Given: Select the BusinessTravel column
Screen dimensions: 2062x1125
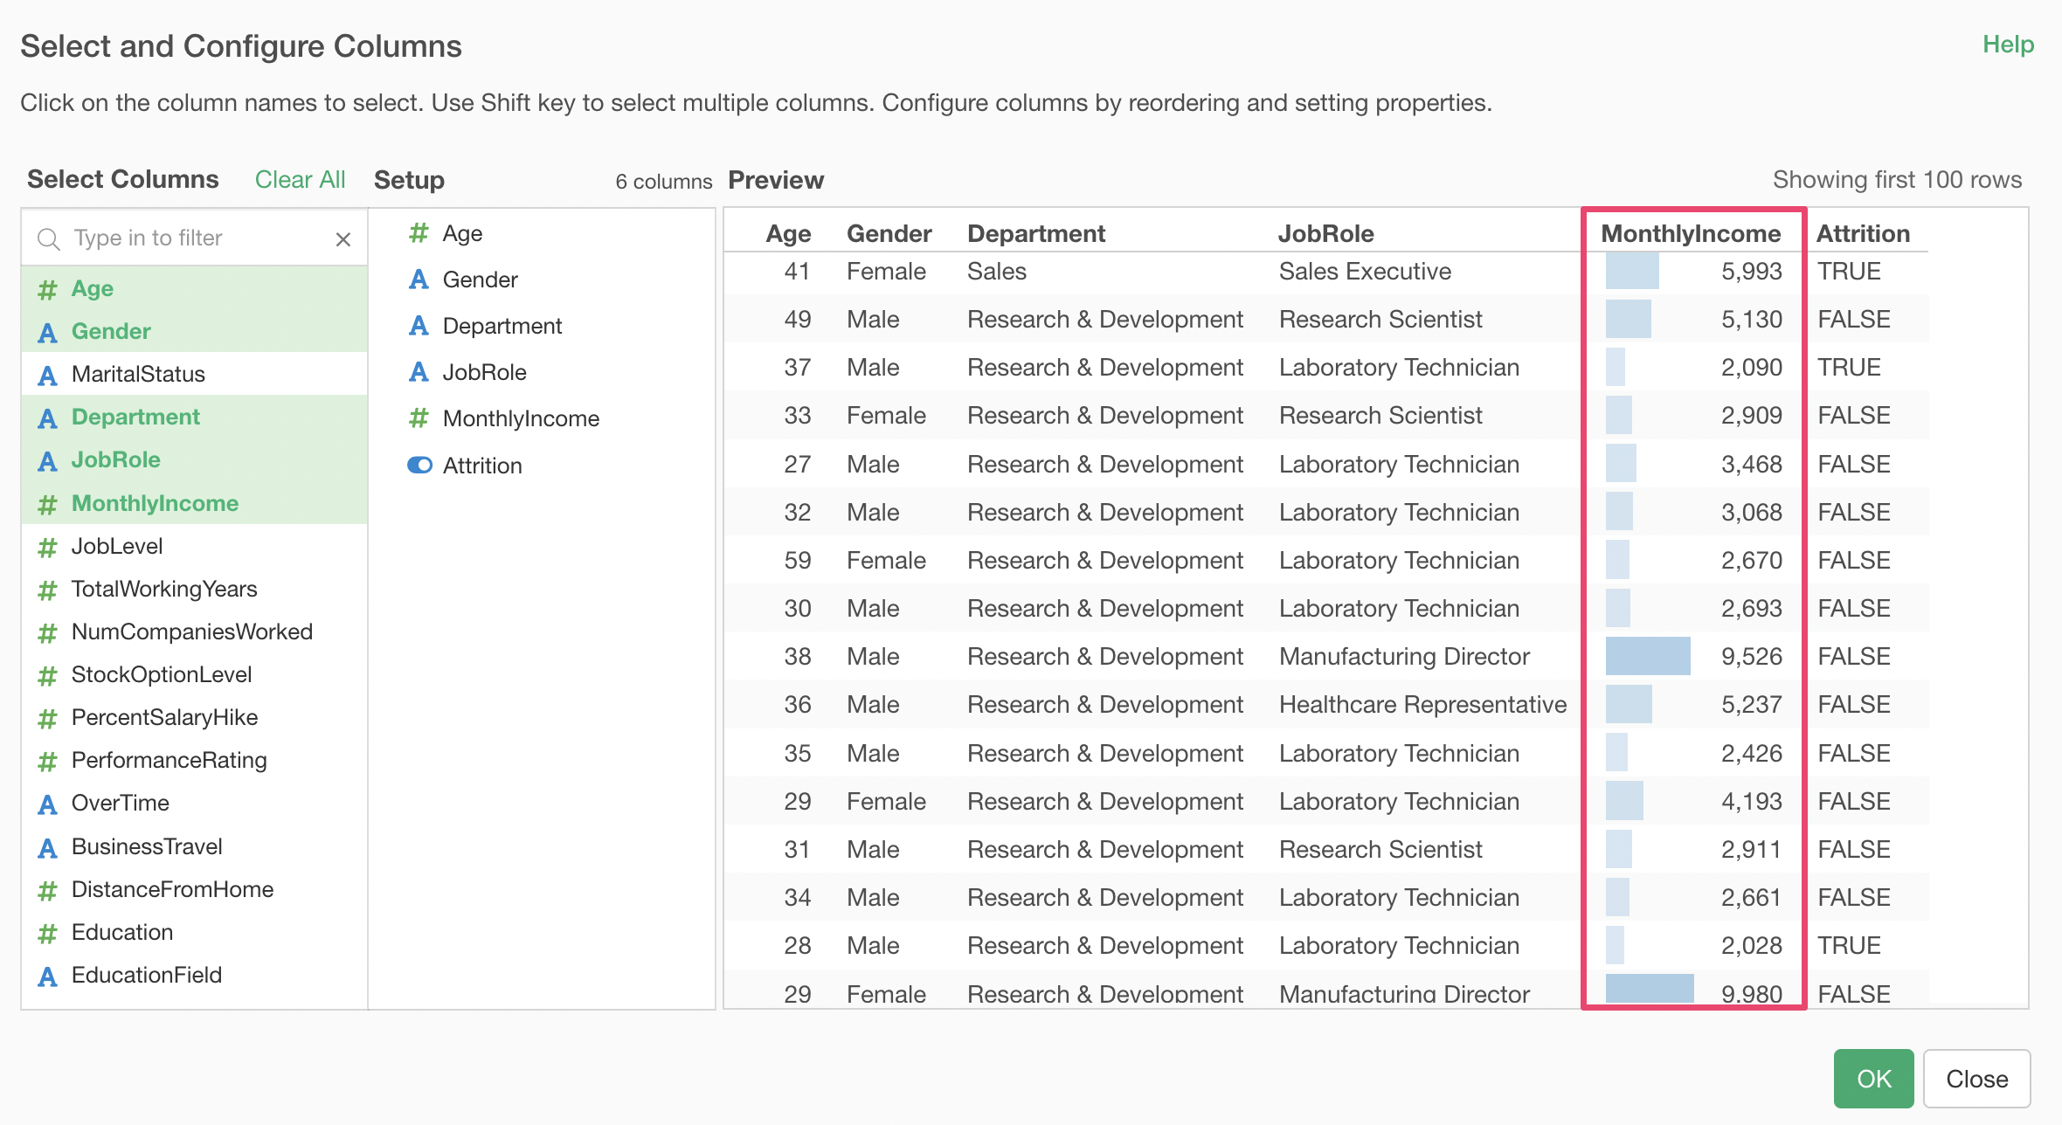Looking at the screenshot, I should [x=147, y=846].
